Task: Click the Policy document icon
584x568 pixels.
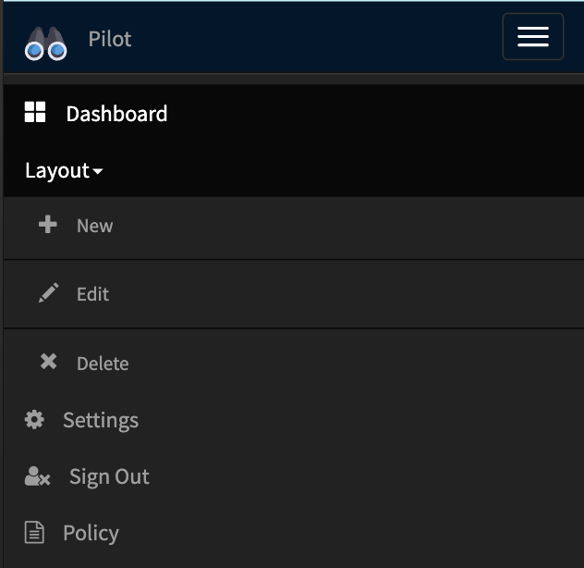Action: (x=34, y=533)
